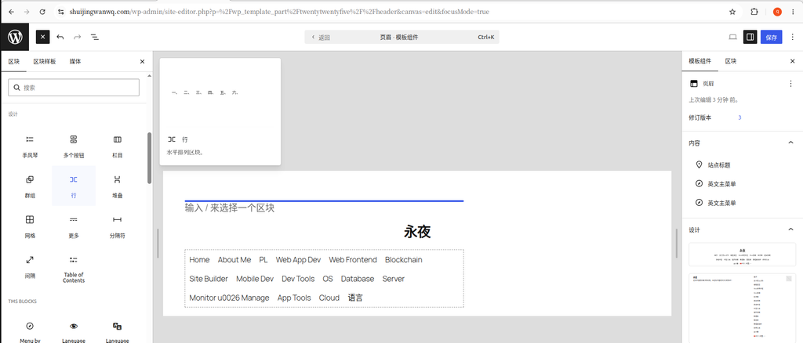Select the Web App Dev navigation item
The width and height of the screenshot is (803, 343).
point(298,260)
